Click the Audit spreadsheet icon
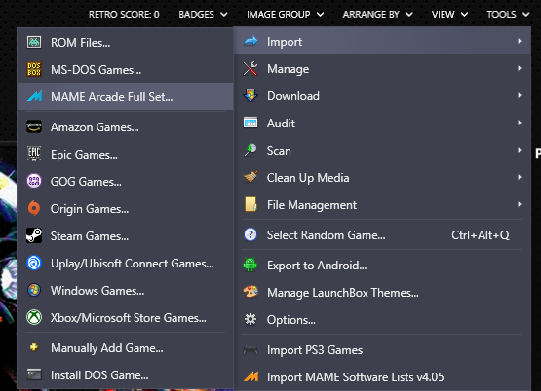 point(251,123)
